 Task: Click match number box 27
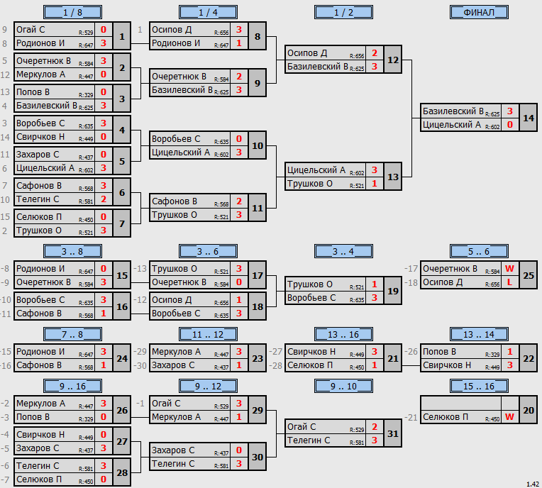click(122, 441)
